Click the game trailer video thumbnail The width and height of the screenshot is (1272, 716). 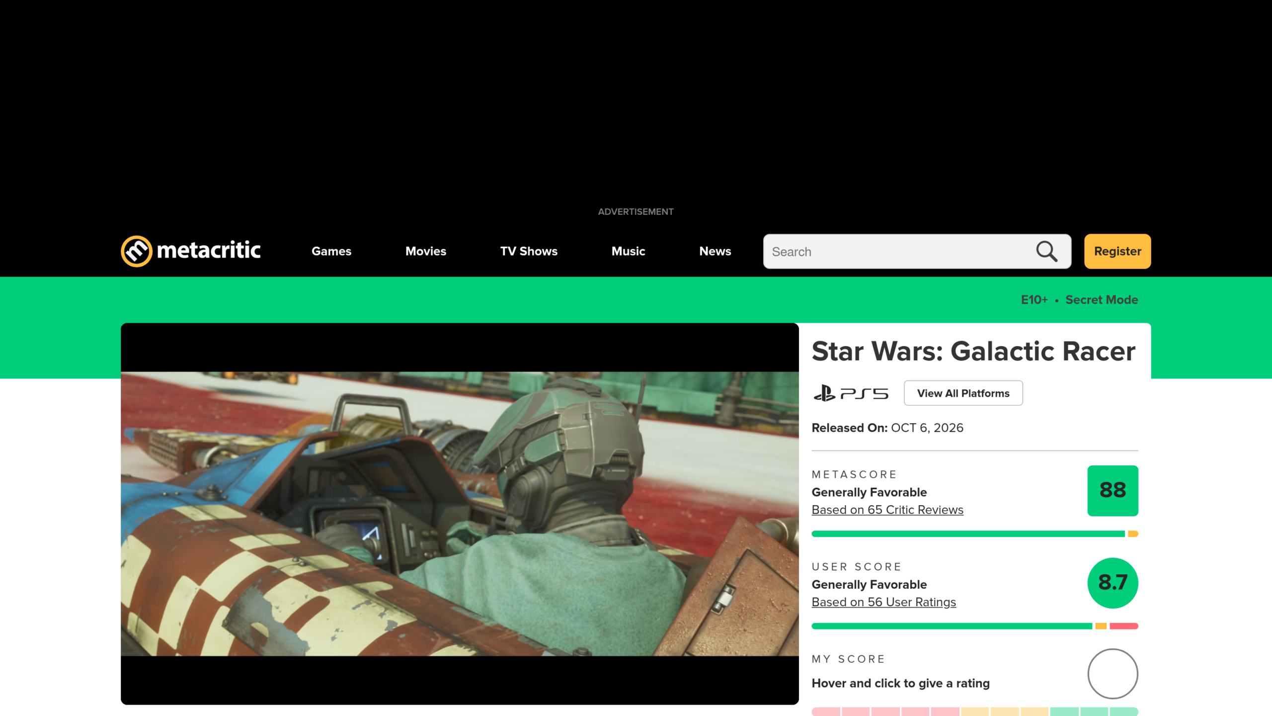pos(460,514)
